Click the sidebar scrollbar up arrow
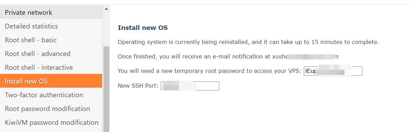The image size is (411, 132). (x=106, y=9)
